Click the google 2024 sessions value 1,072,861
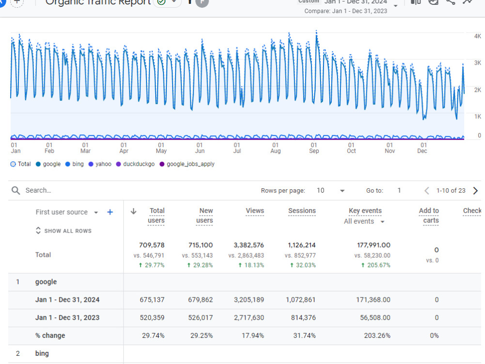The height and width of the screenshot is (364, 485). [x=301, y=299]
